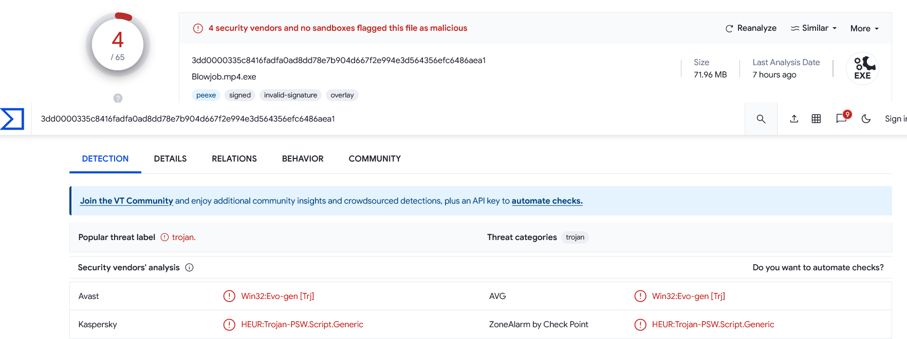Open the BEHAVIOR tab
Screen dimensions: 907x339
tap(303, 159)
